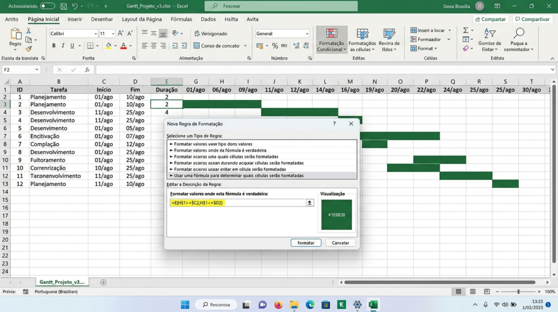This screenshot has height=312, width=558.
Task: Select the Gantt_Projeto_v3 sheet tab
Action: [62, 282]
